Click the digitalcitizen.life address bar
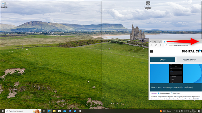 pyautogui.click(x=183, y=45)
